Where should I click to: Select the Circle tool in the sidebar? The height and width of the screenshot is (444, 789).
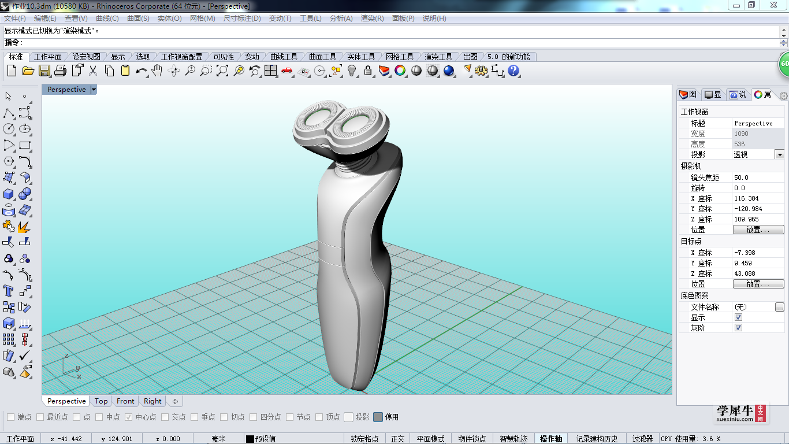click(x=9, y=128)
